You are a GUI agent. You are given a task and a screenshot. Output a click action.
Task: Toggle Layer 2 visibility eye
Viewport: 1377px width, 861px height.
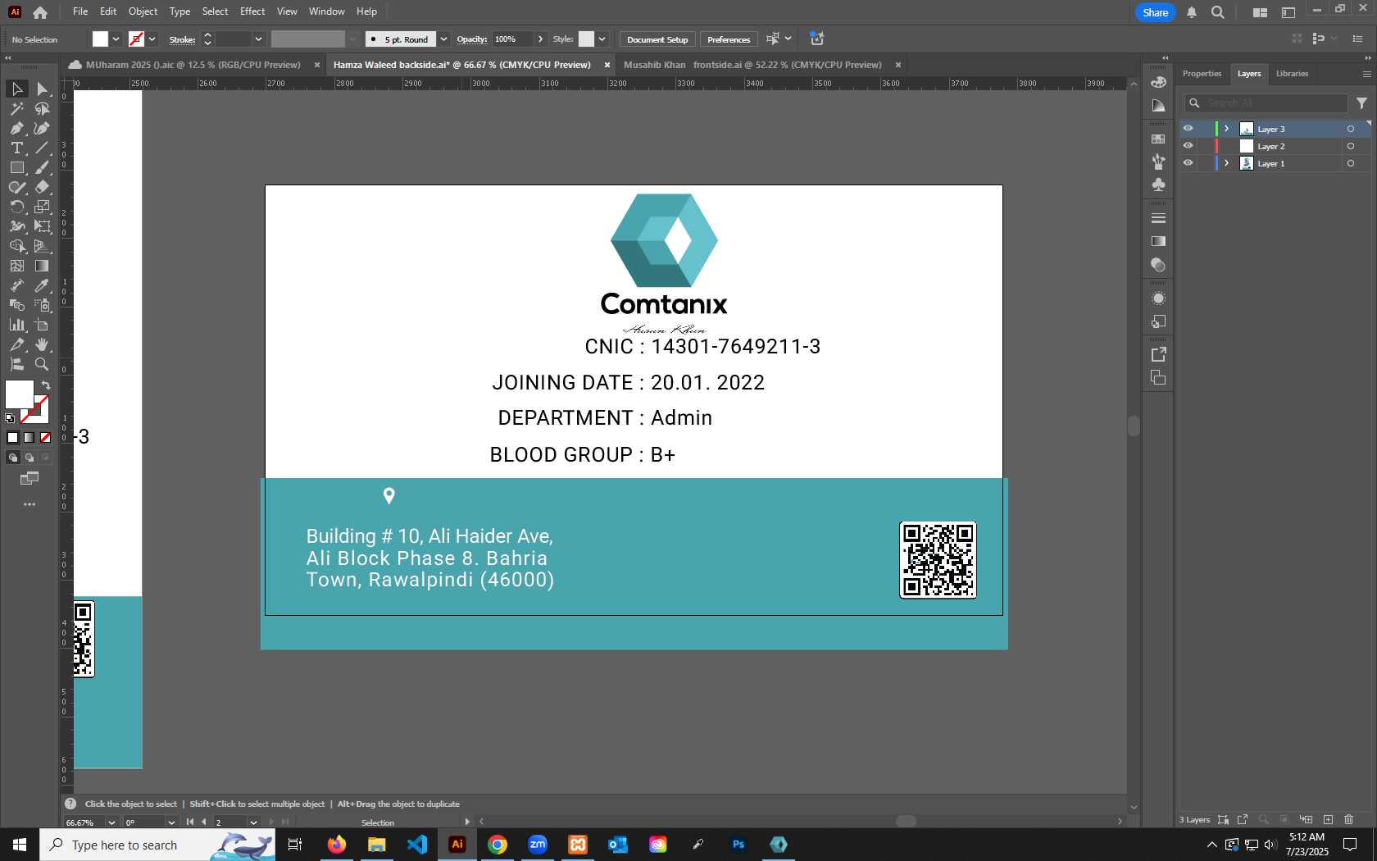(1188, 146)
